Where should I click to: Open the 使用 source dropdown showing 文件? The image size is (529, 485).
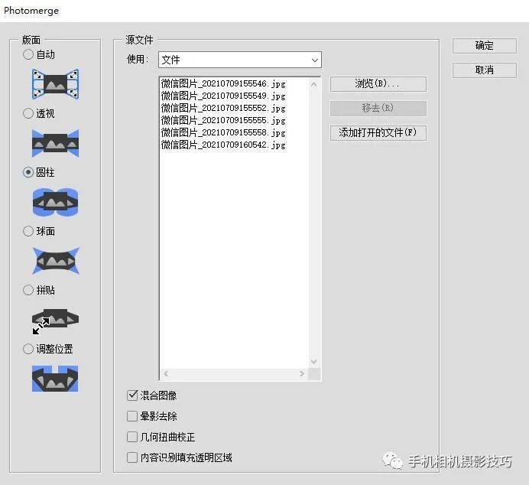[240, 60]
